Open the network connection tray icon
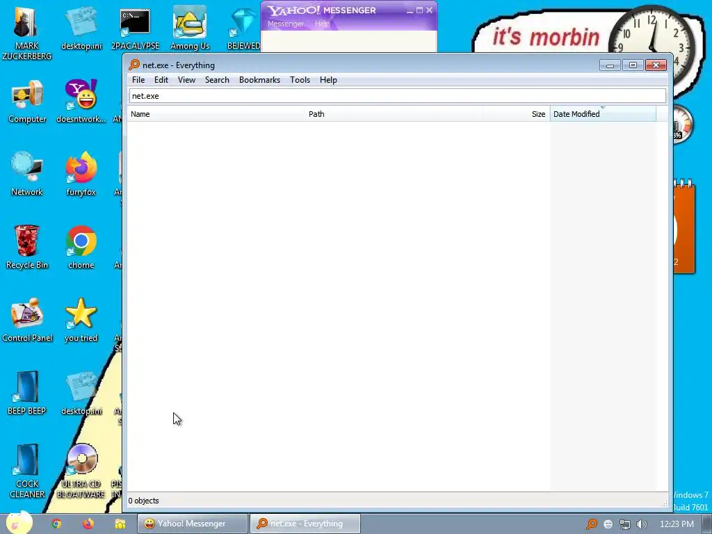Screen dimensions: 712x534 (x=625, y=524)
